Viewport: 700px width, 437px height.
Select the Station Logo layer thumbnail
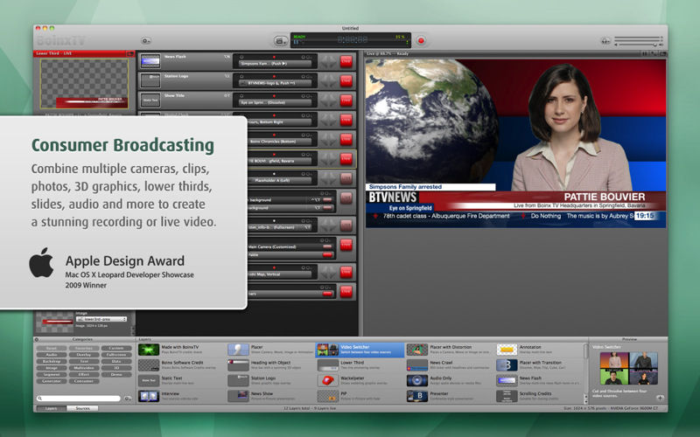coord(150,80)
